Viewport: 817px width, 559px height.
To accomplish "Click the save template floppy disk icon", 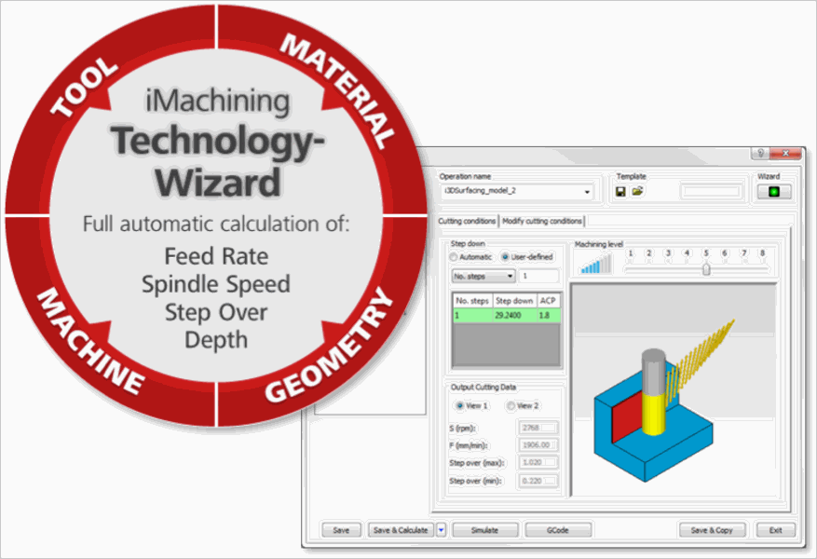I will pyautogui.click(x=621, y=191).
